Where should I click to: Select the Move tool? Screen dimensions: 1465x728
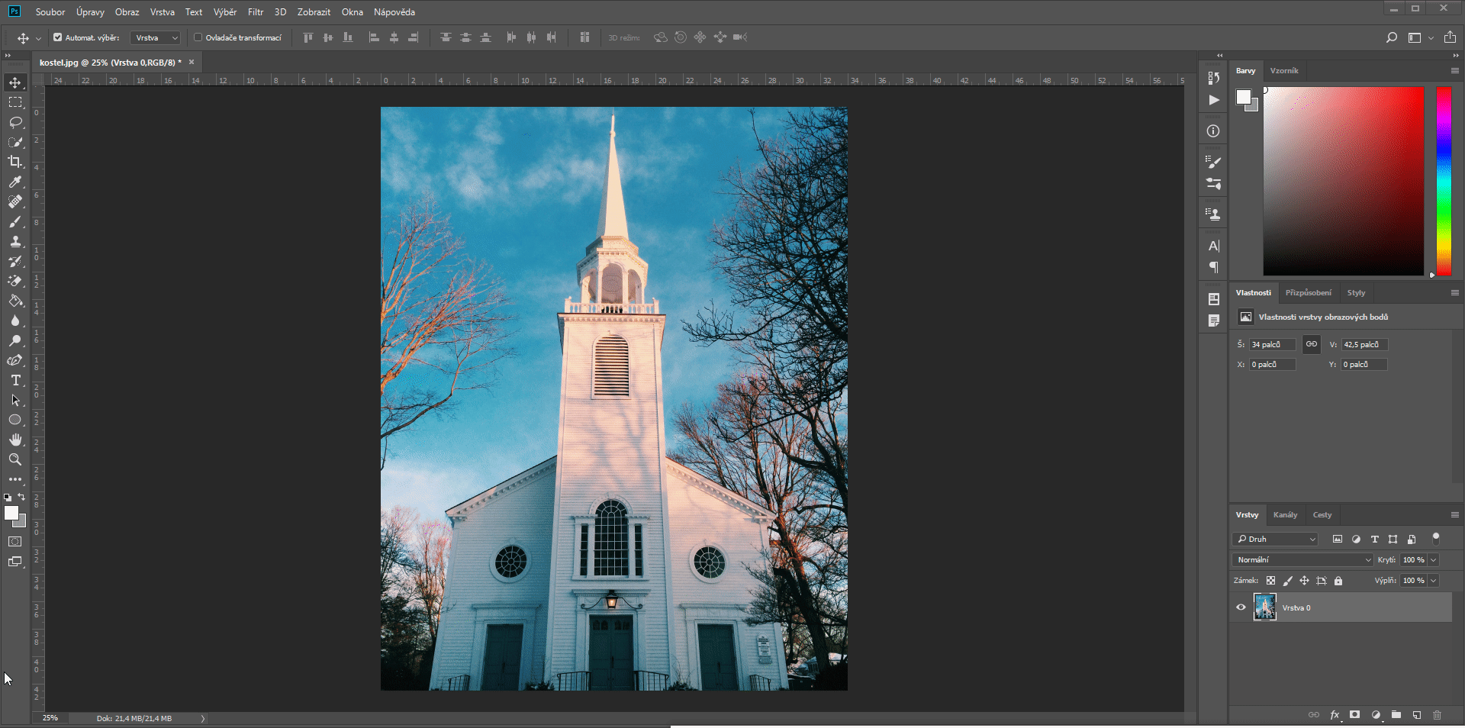[14, 82]
